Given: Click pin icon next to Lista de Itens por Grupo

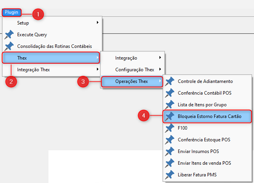Looking at the screenshot, I should 170,105.
